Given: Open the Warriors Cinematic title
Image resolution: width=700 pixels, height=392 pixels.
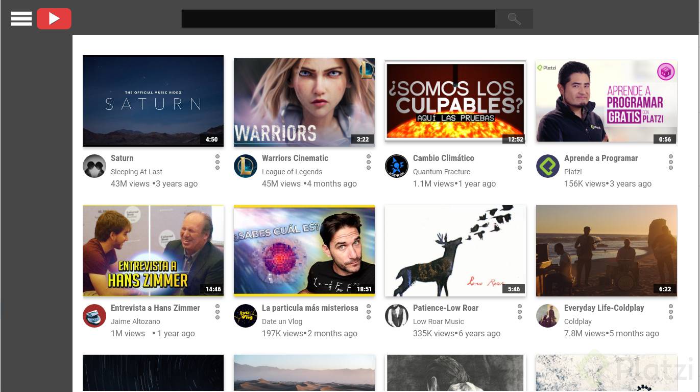Looking at the screenshot, I should click(295, 158).
